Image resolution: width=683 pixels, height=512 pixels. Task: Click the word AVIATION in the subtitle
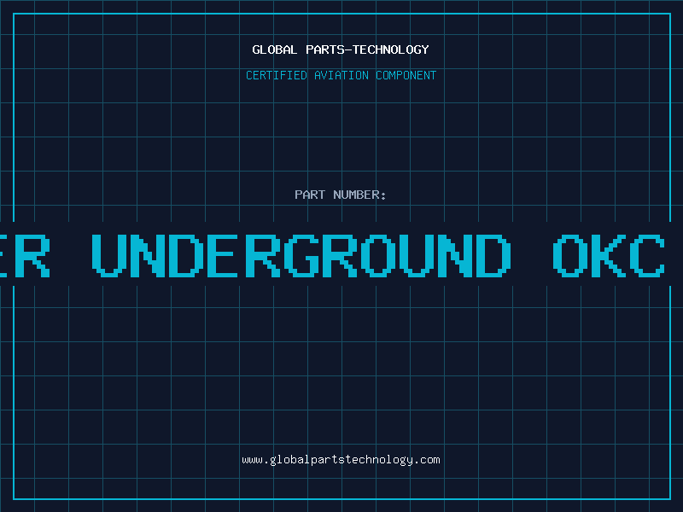[x=339, y=75]
